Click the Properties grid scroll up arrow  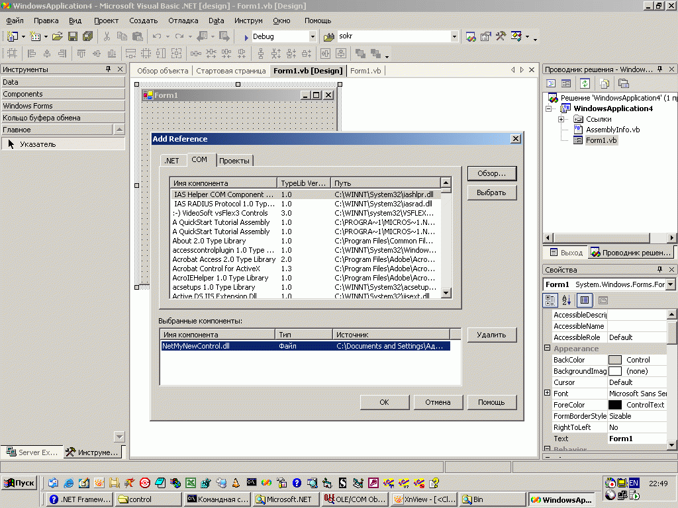pos(671,314)
